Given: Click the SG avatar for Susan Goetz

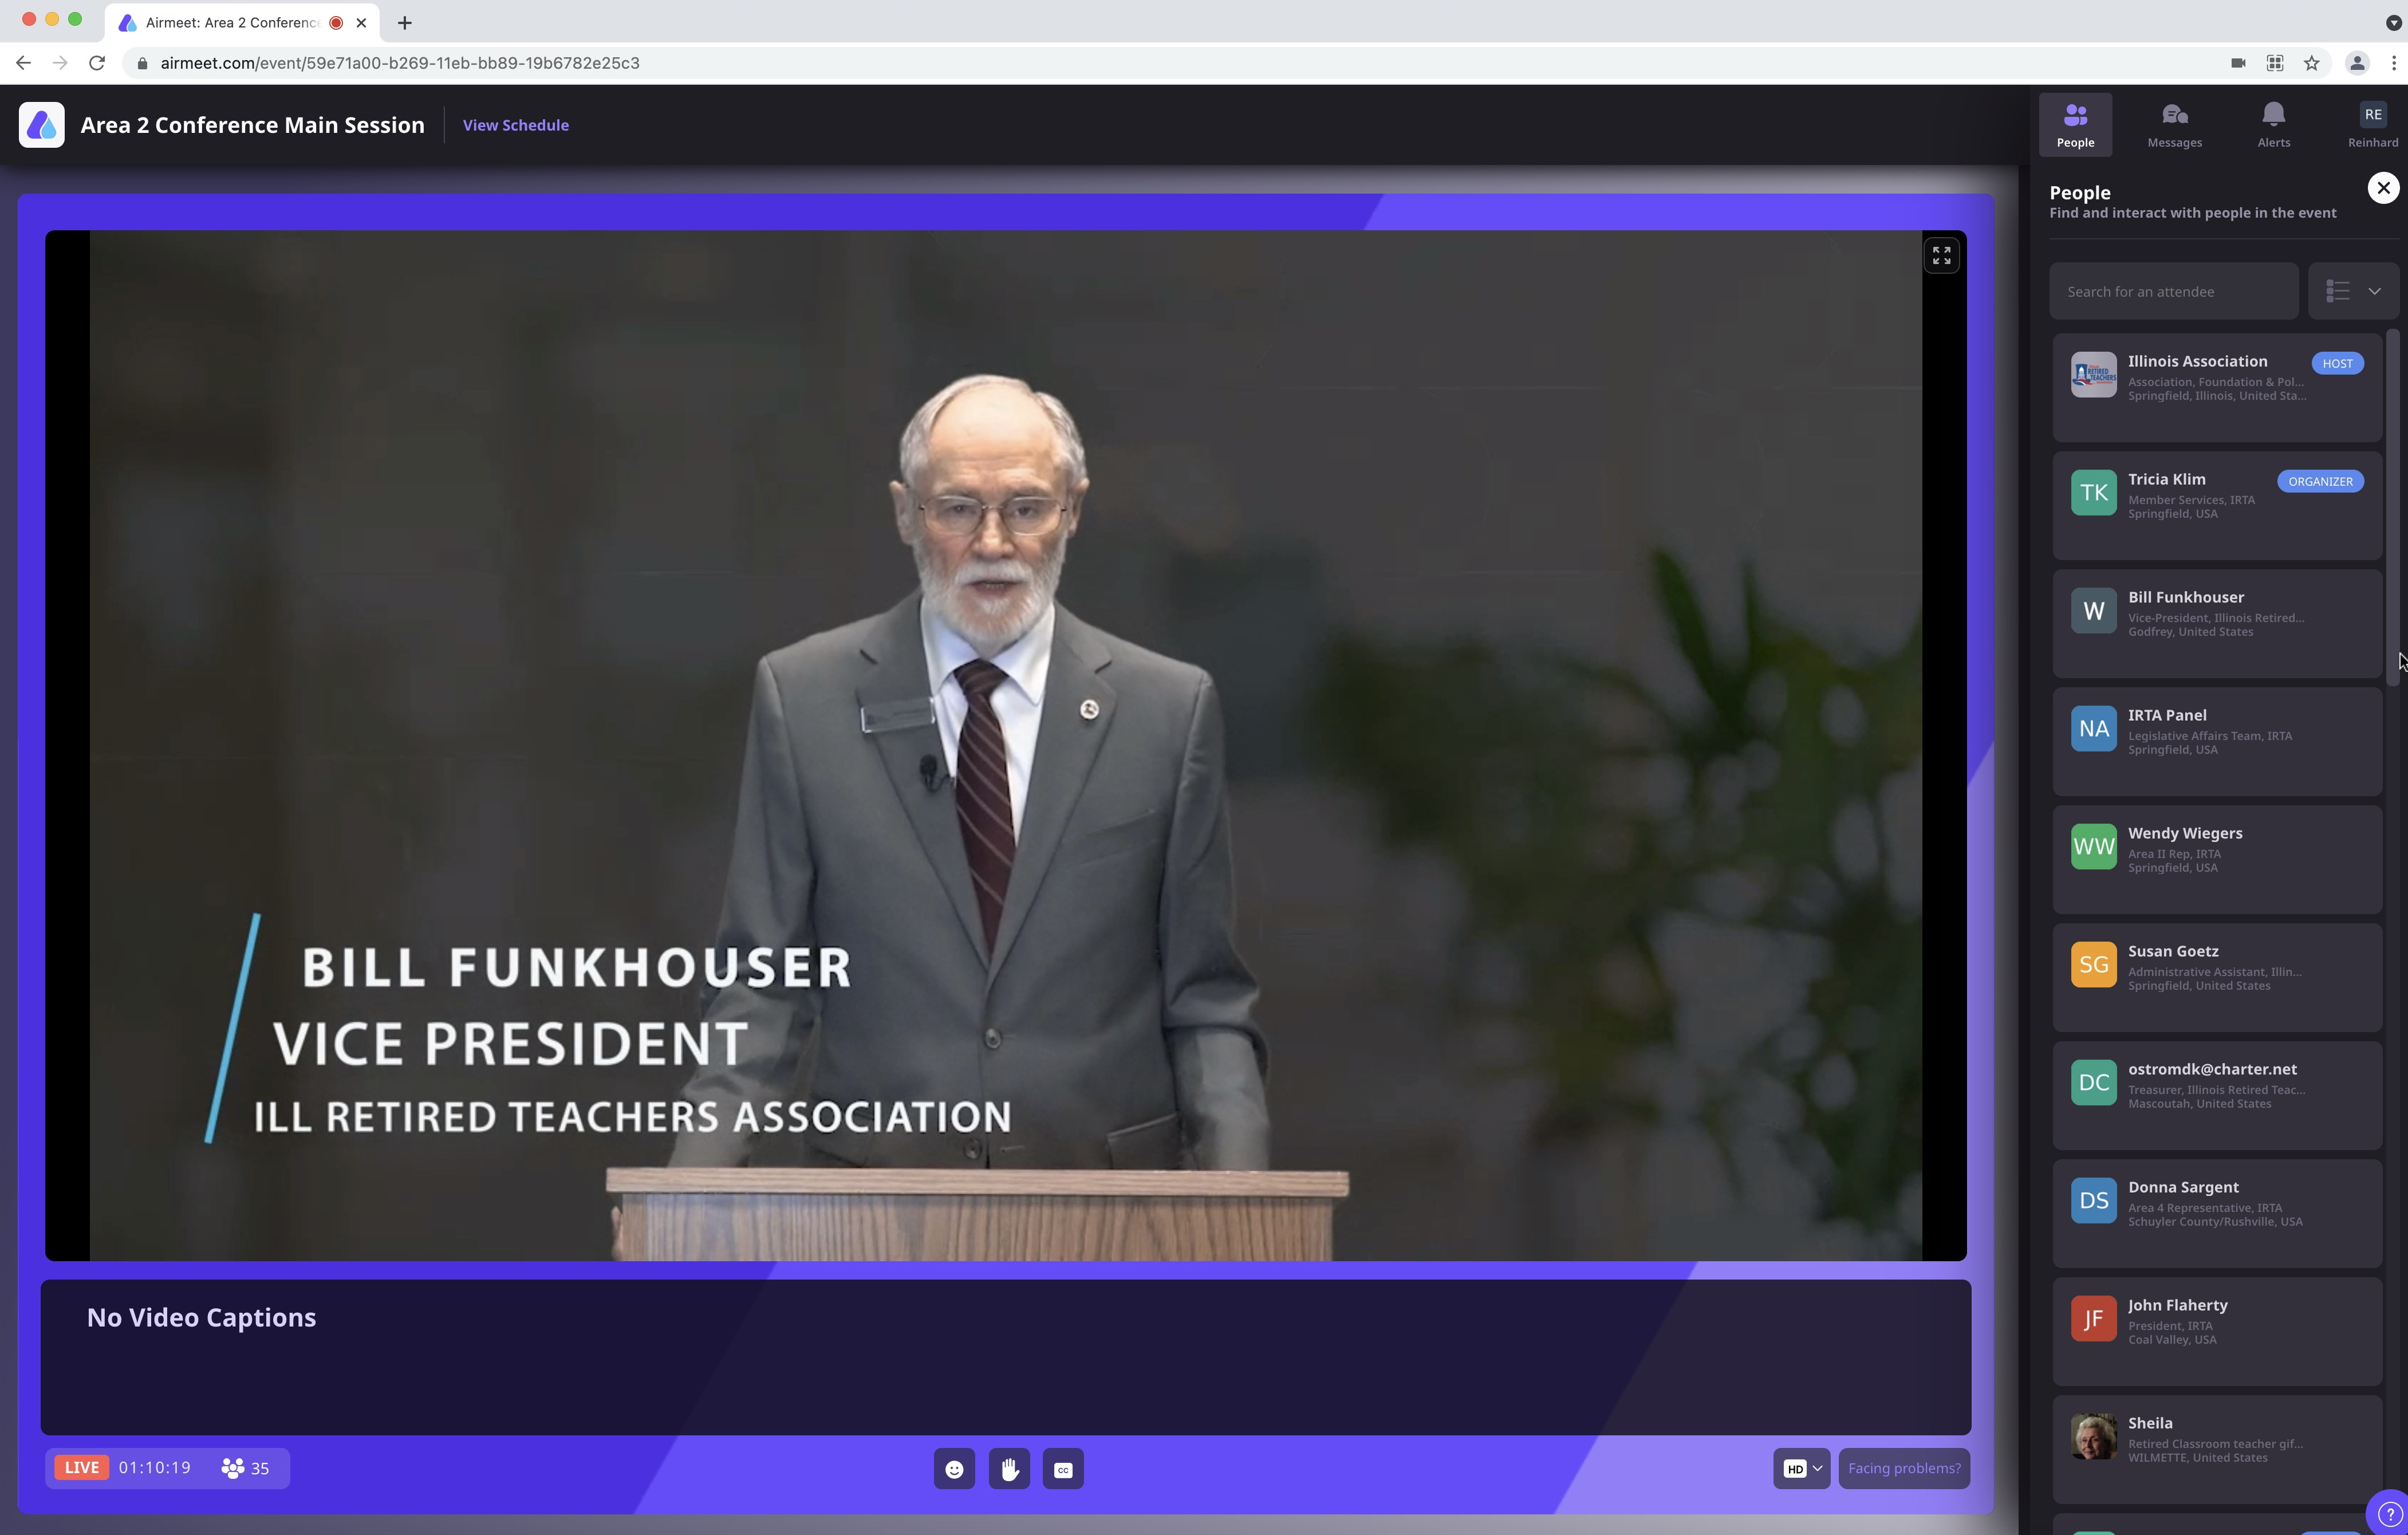Looking at the screenshot, I should (2093, 965).
